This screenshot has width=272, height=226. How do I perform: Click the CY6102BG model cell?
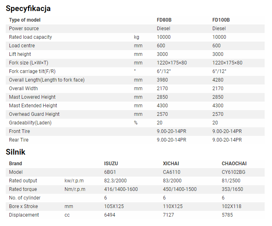click(233, 172)
